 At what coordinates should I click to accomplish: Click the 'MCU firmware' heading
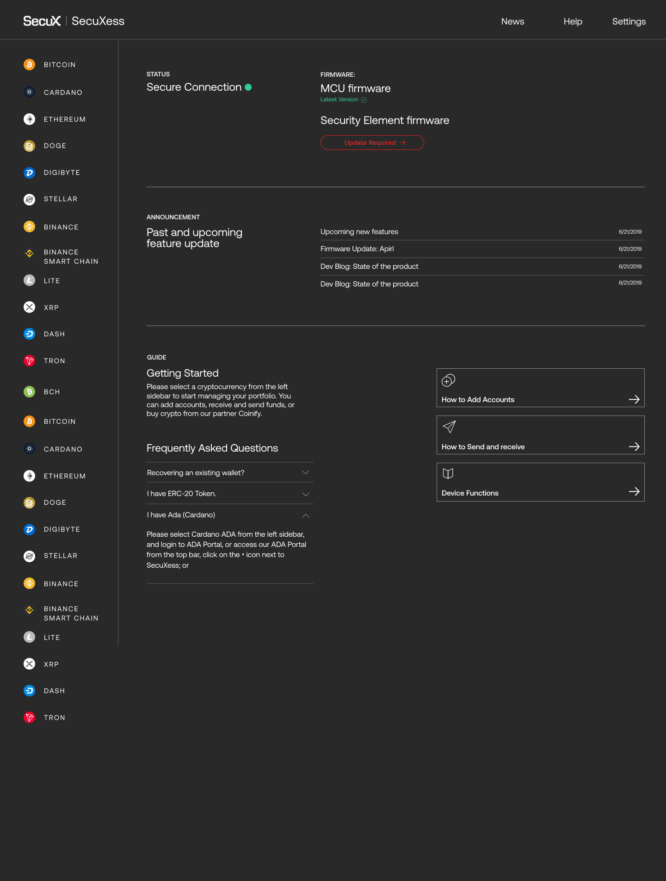355,88
